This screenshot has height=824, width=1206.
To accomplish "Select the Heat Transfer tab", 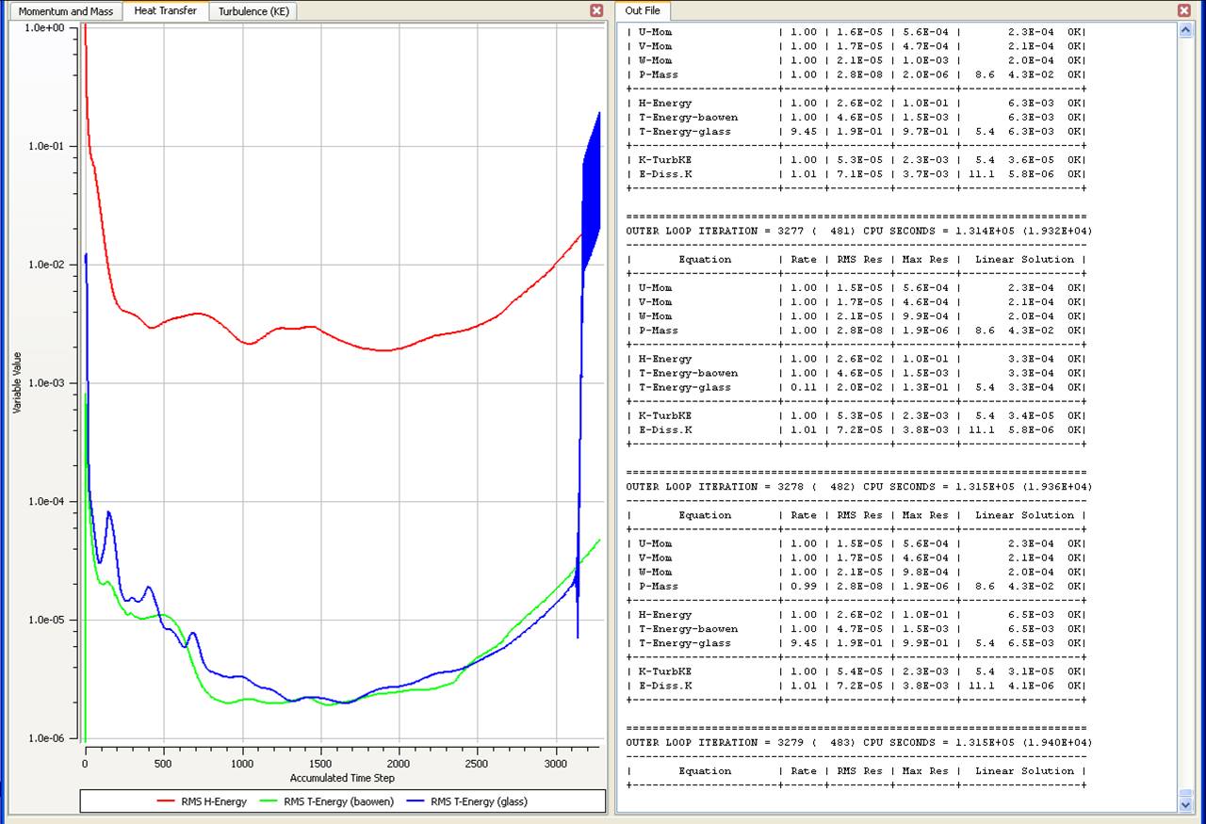I will [x=165, y=11].
